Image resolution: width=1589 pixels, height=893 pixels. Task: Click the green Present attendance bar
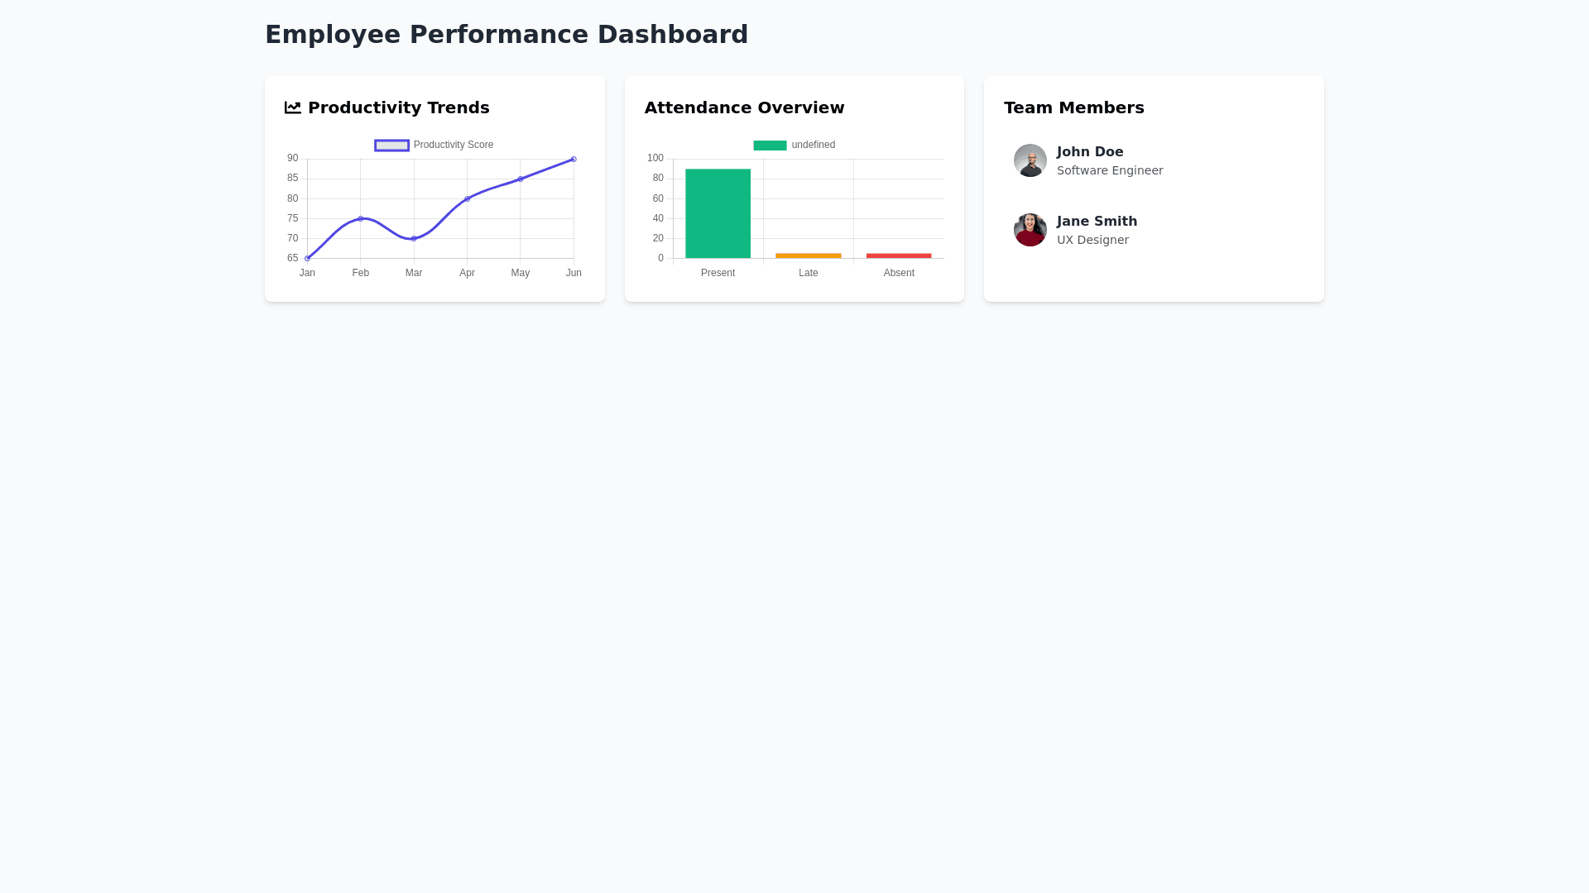(x=718, y=213)
